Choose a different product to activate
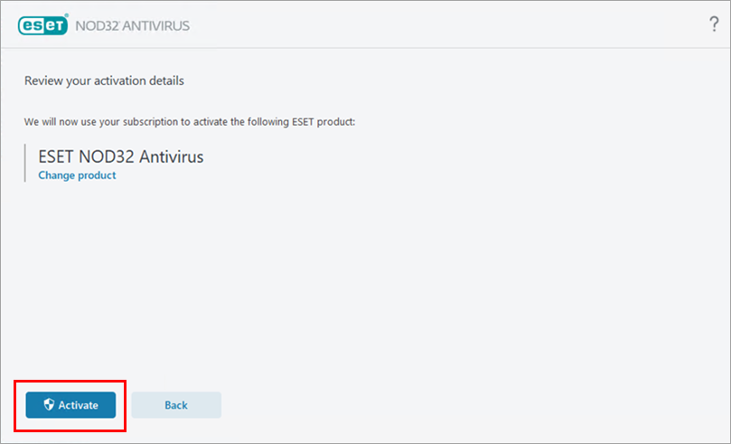The image size is (731, 444). tap(77, 175)
